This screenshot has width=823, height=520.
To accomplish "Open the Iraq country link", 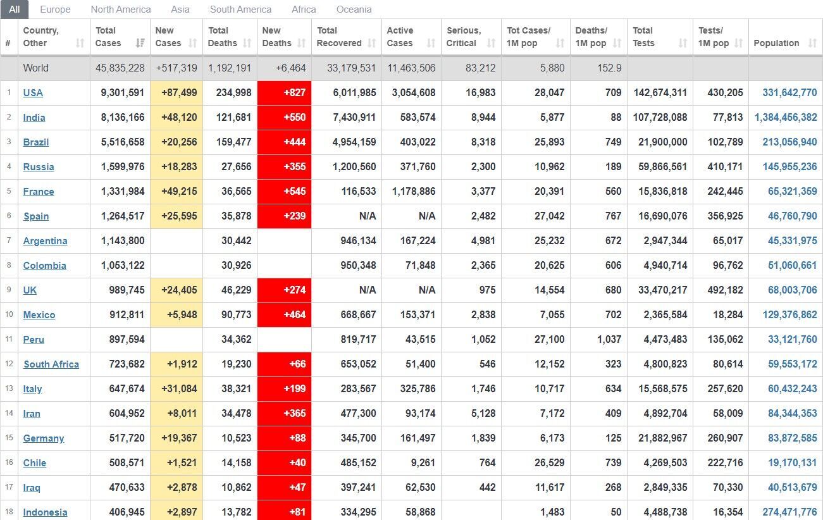I will point(32,488).
